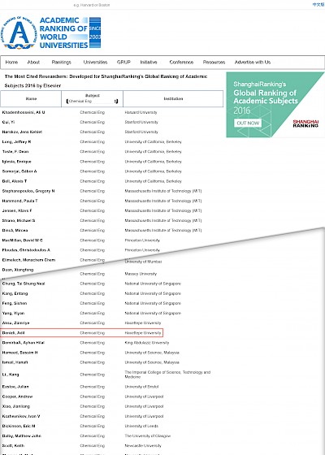Image resolution: width=325 pixels, height=455 pixels.
Task: Click the Name column header
Action: pyautogui.click(x=31, y=98)
